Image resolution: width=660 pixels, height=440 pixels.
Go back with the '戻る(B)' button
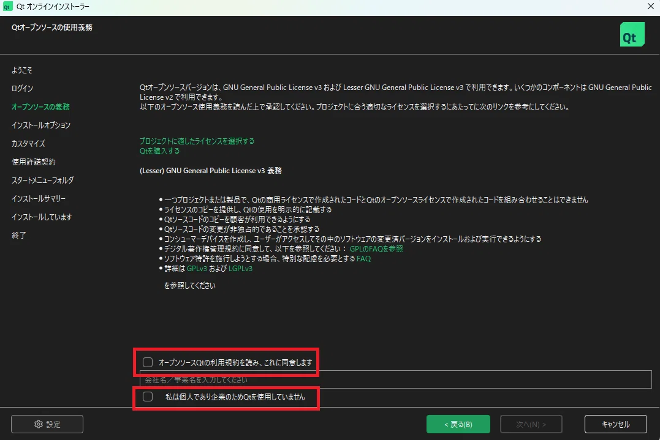click(x=458, y=424)
